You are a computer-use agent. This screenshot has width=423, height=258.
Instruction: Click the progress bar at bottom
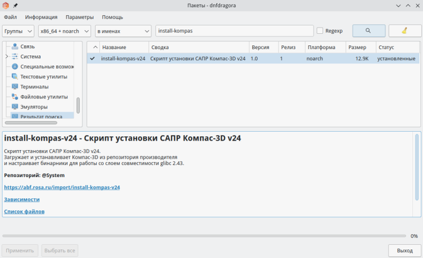204,236
